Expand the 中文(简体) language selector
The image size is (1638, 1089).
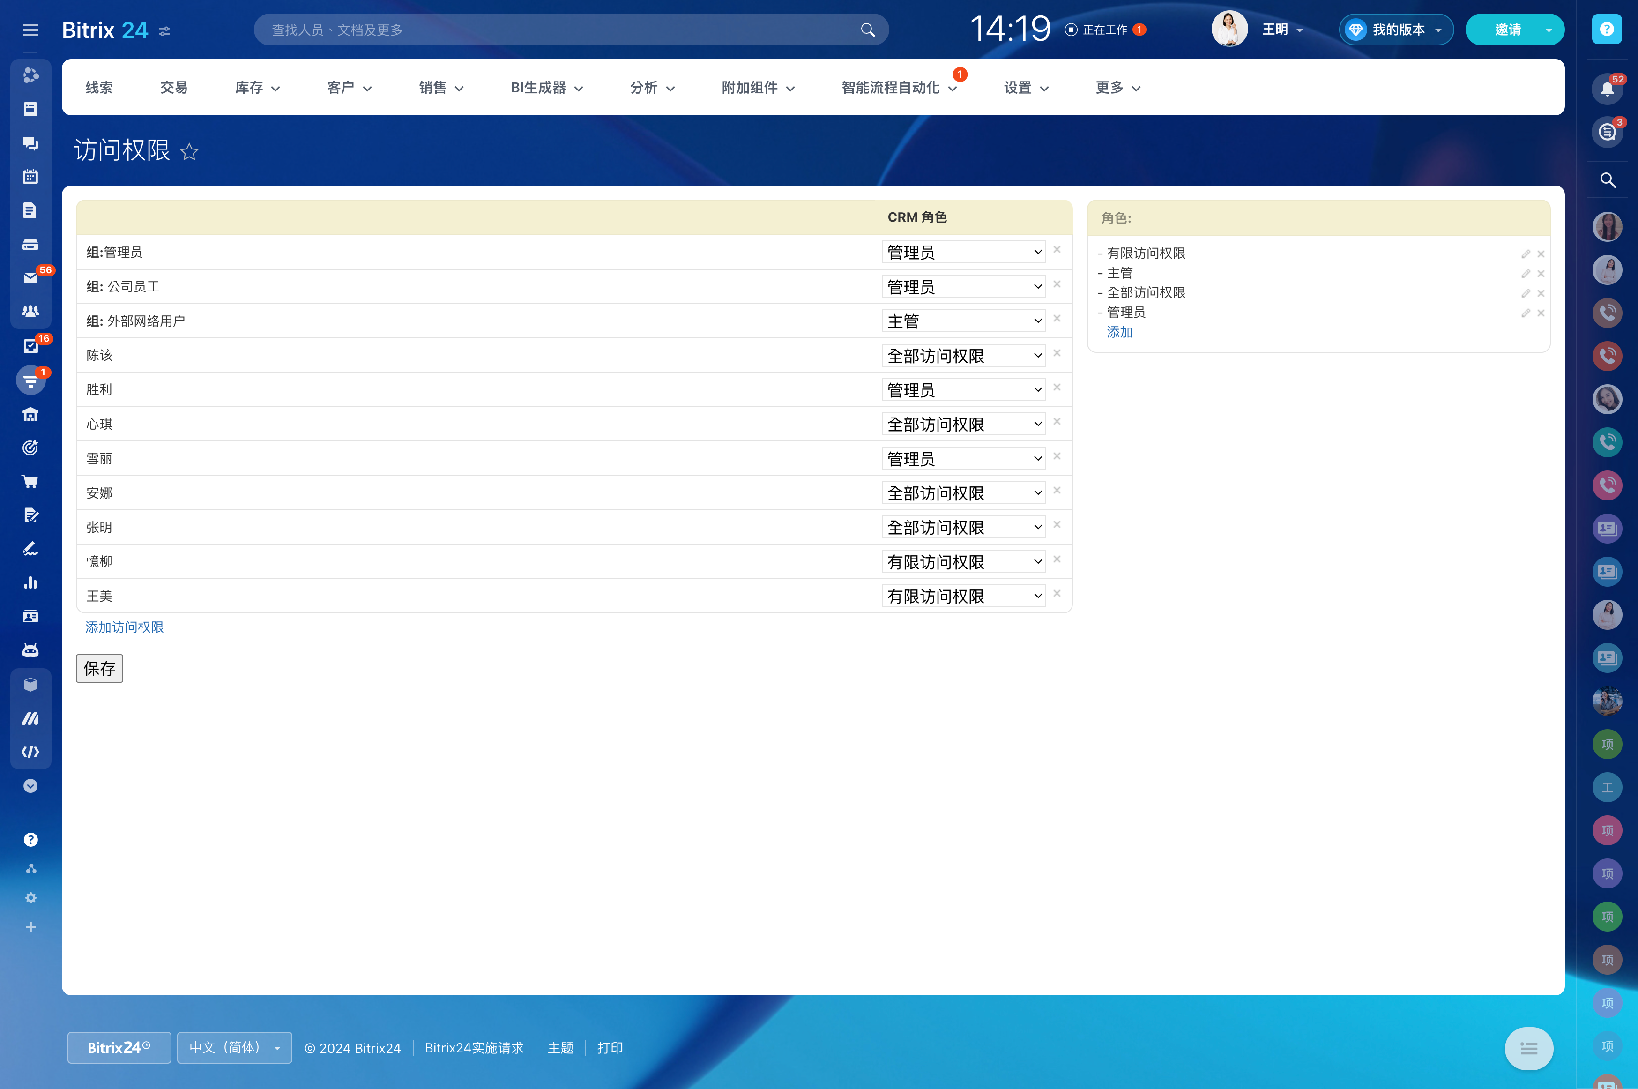coord(234,1047)
